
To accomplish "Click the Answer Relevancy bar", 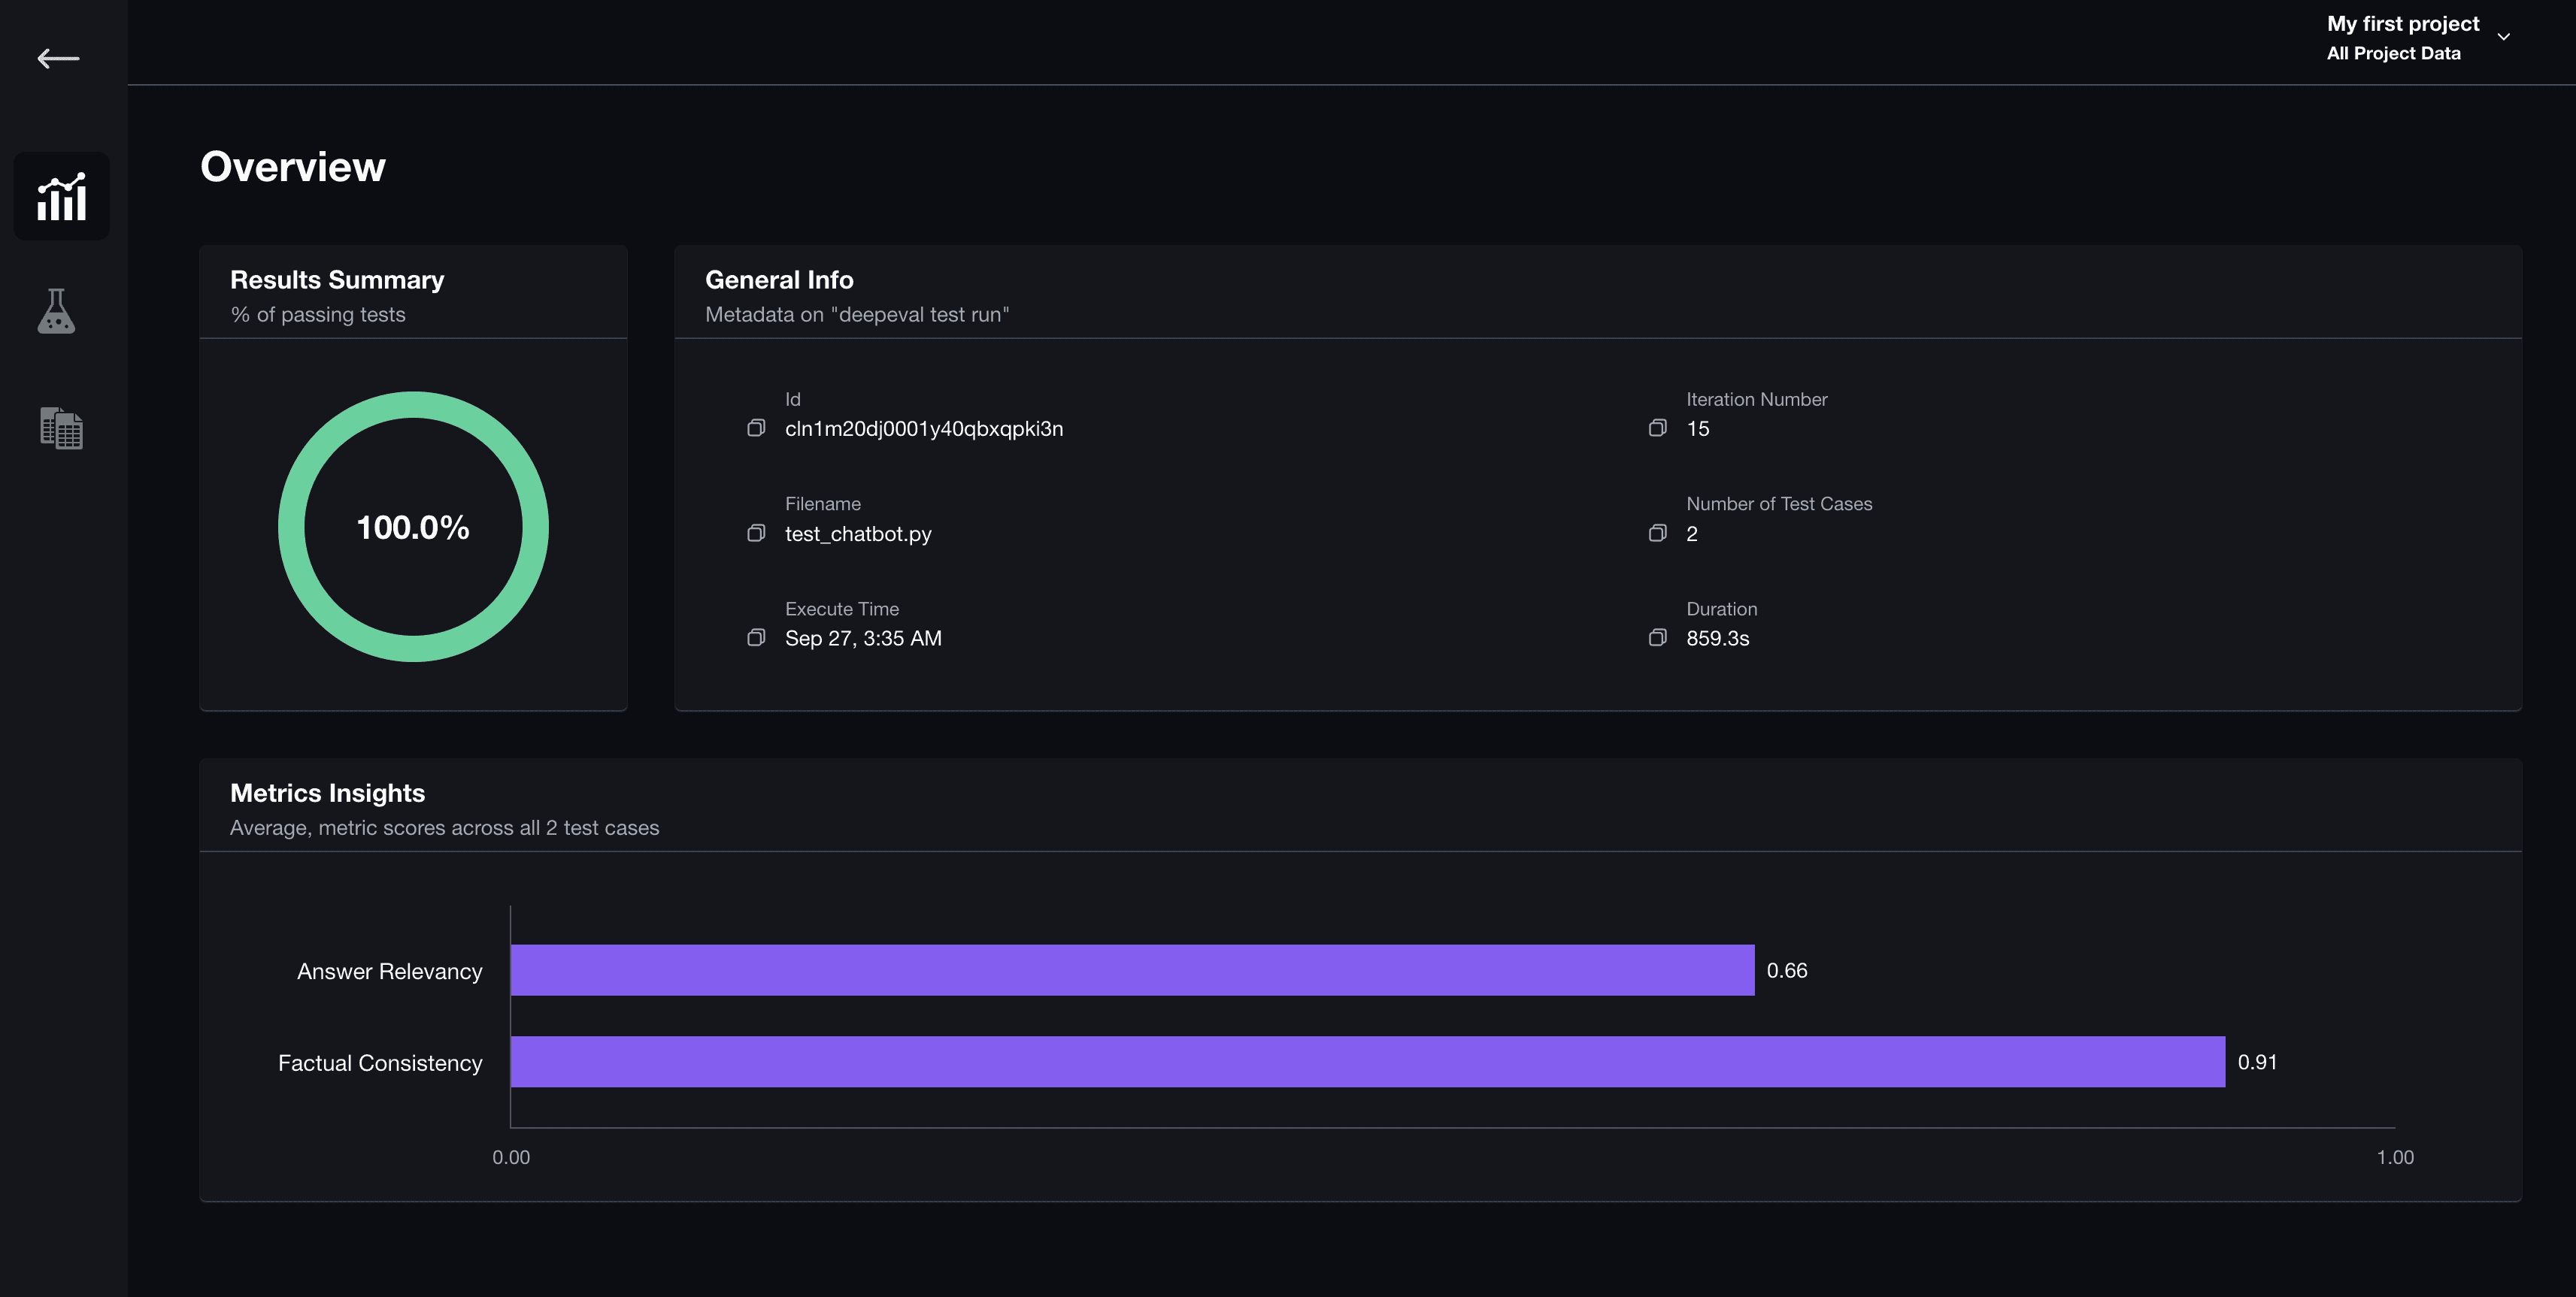I will (1132, 969).
